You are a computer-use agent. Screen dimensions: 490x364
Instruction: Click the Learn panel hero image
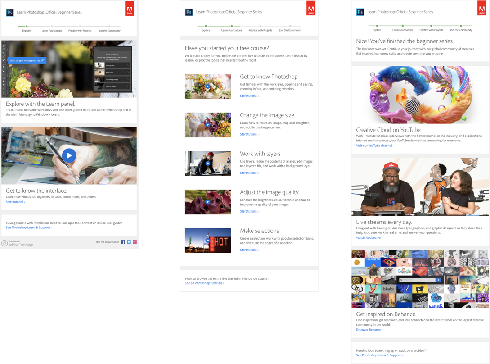tap(69, 69)
